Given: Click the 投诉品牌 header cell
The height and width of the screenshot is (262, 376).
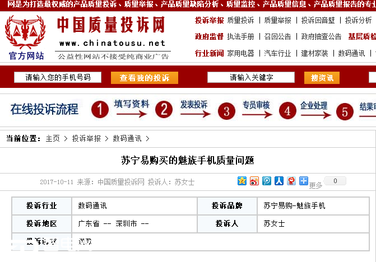Looking at the screenshot, I should point(227,205).
